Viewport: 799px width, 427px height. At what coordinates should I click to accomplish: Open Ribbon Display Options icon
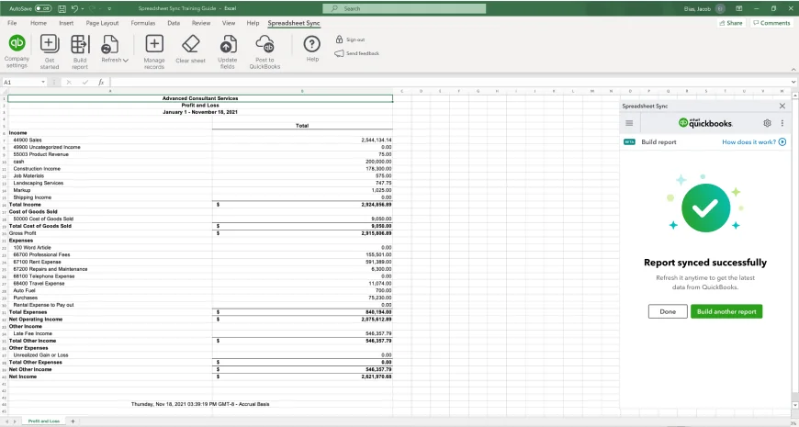click(x=739, y=8)
